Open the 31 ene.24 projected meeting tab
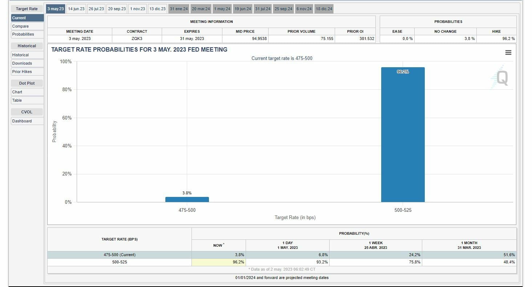Screen dimensions: 532x287 (178, 9)
